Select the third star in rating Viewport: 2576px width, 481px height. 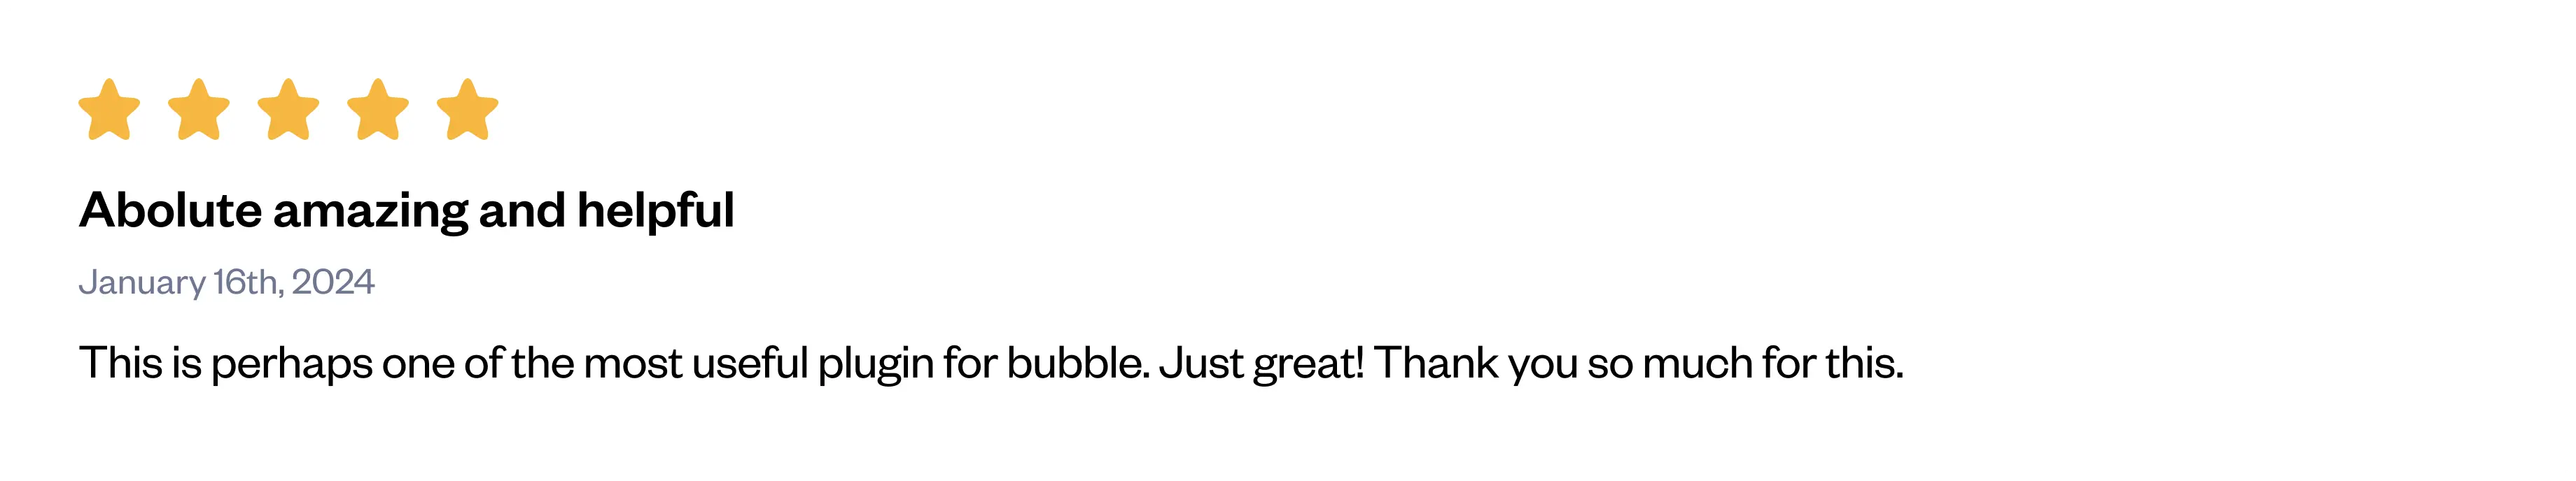pyautogui.click(x=288, y=110)
